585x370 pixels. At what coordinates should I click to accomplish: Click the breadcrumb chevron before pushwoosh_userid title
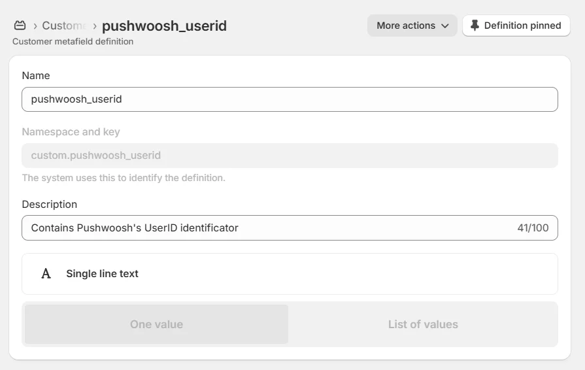[x=95, y=26]
